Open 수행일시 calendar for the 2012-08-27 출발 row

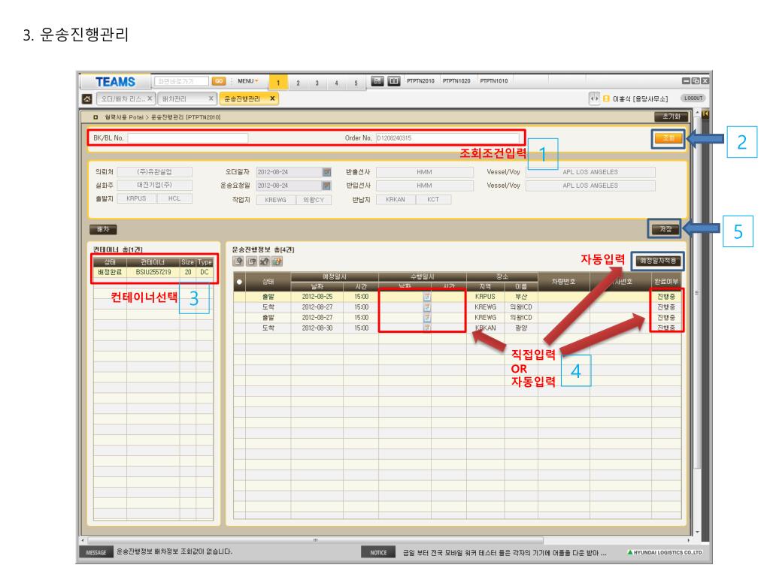coord(427,318)
